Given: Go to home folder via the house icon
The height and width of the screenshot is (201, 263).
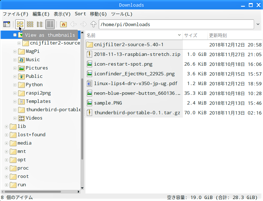Looking at the screenshot, I should coord(63,24).
